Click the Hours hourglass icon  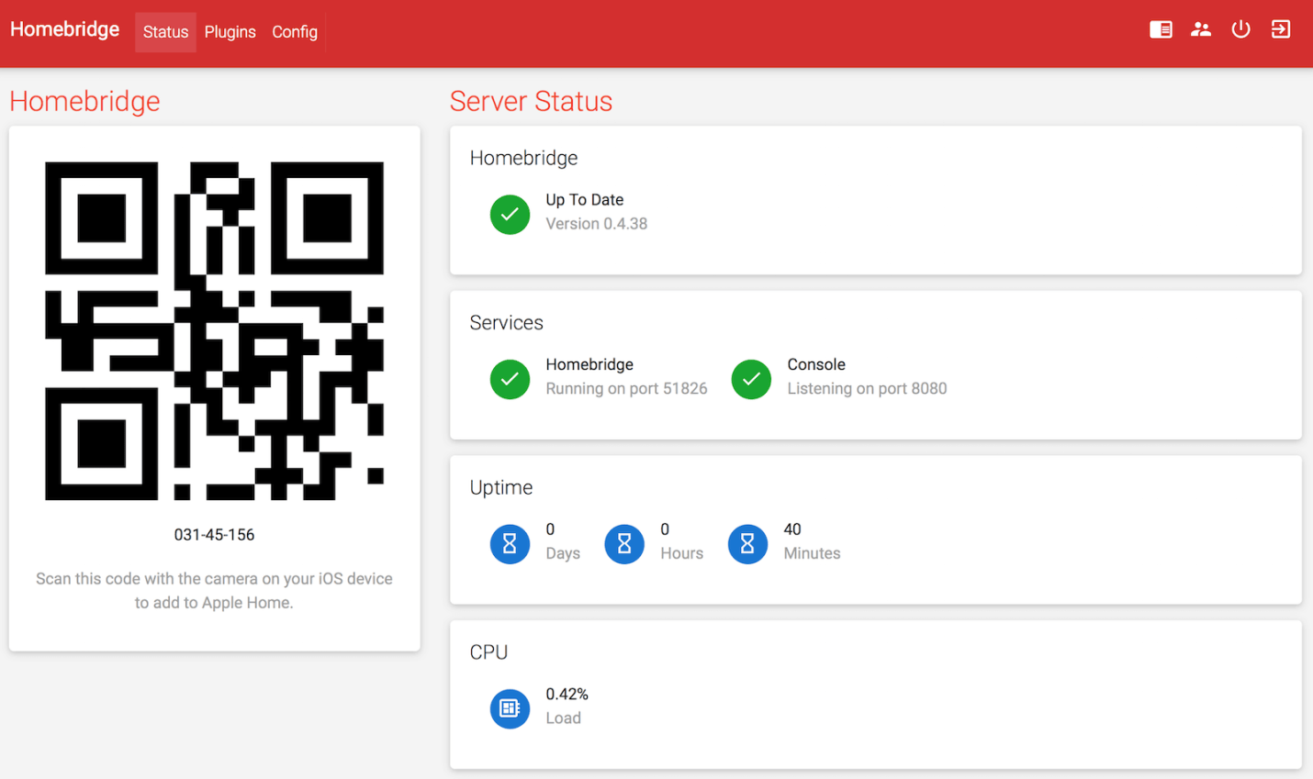624,544
